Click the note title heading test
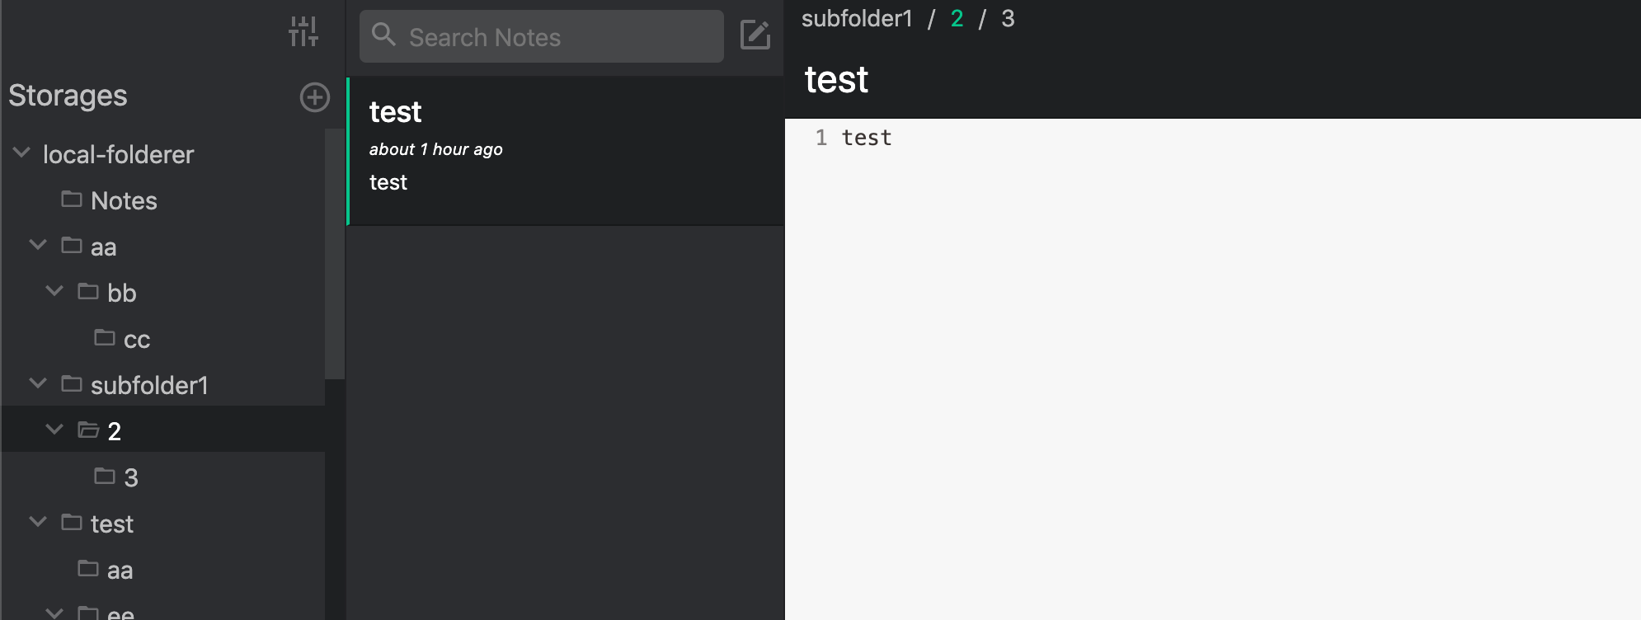Screen dimensions: 1641x620 [x=835, y=78]
